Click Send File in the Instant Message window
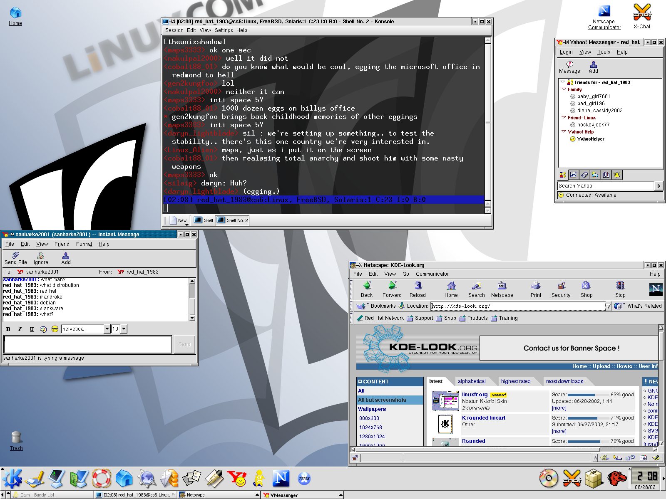 click(16, 258)
